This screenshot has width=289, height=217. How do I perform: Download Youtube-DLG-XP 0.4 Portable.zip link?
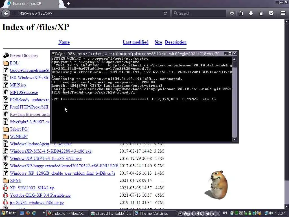click(x=40, y=195)
